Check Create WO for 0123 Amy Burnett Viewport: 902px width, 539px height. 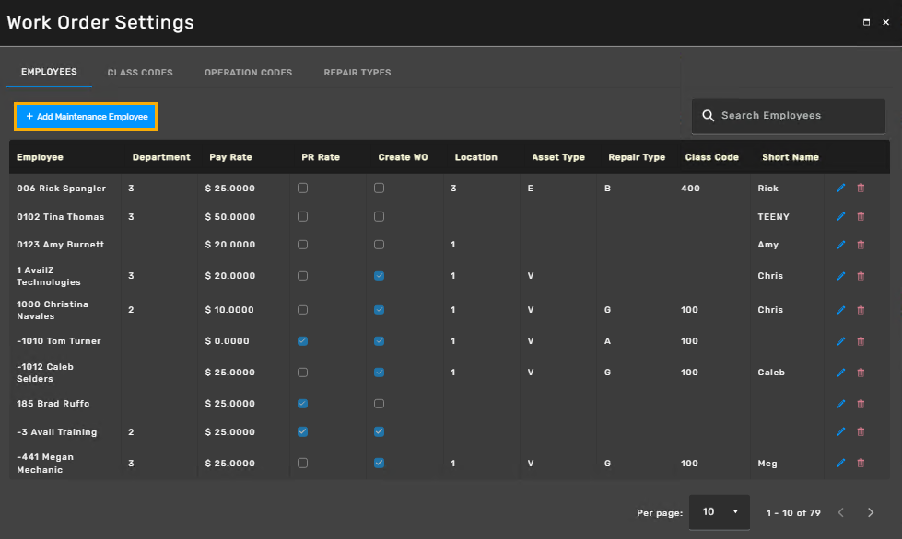point(379,245)
